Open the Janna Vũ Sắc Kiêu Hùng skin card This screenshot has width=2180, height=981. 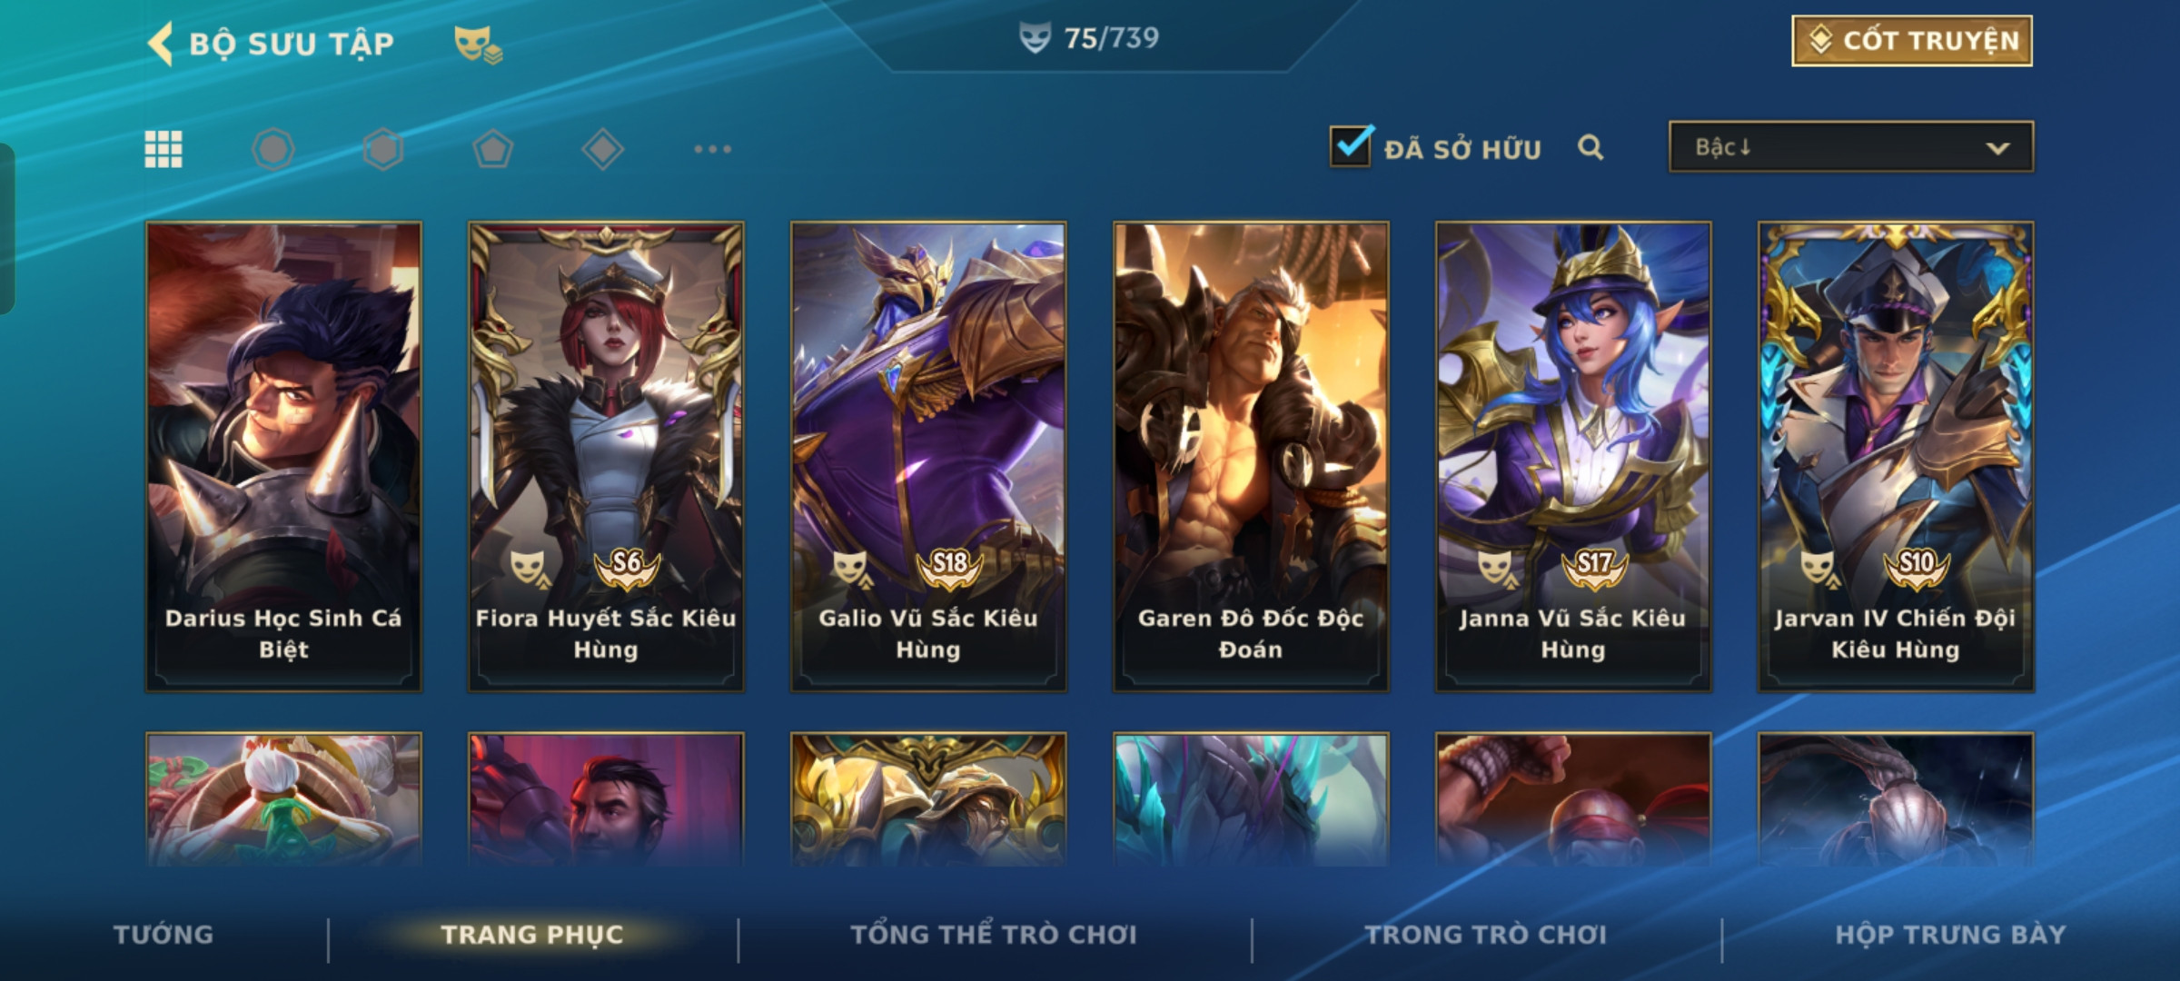pyautogui.click(x=1573, y=457)
